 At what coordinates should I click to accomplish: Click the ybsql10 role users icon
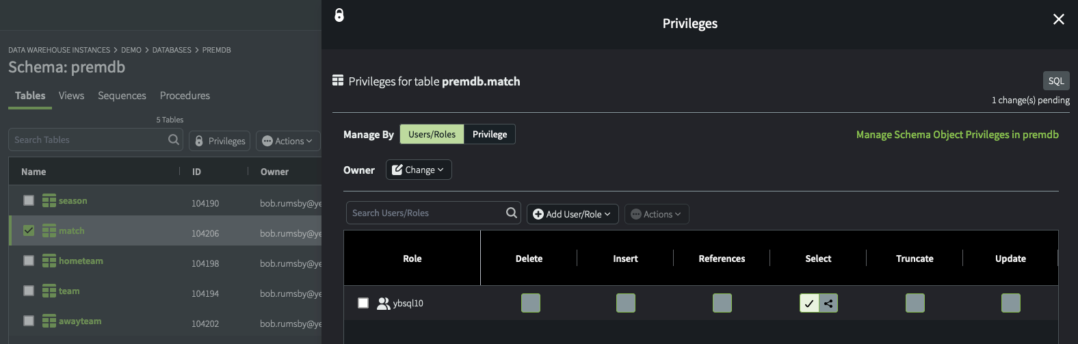coord(384,303)
